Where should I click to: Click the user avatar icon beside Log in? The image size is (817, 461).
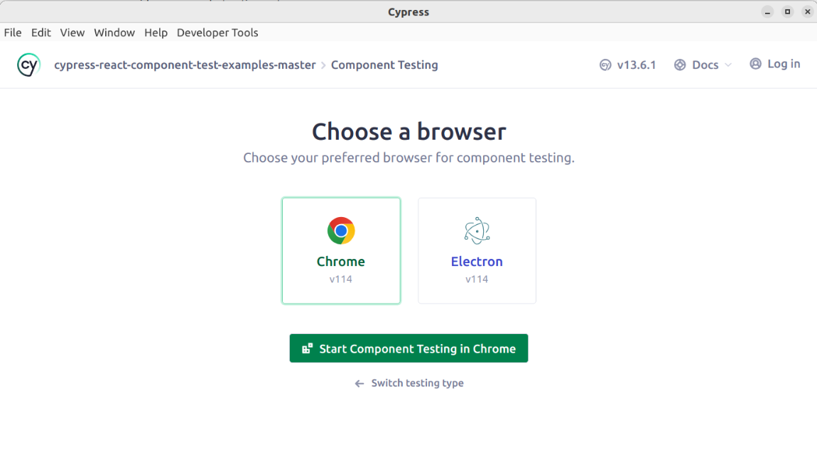coord(755,63)
